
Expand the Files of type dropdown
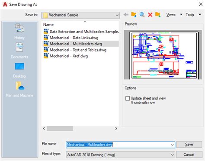[x=172, y=155]
